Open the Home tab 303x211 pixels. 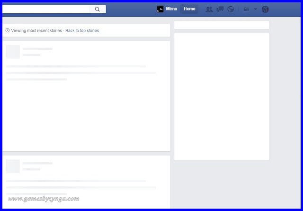[189, 9]
